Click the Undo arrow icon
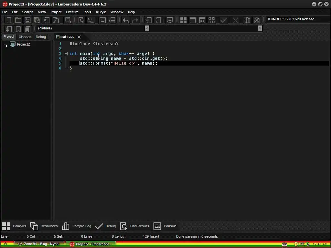Image resolution: width=331 pixels, height=248 pixels. point(125,20)
